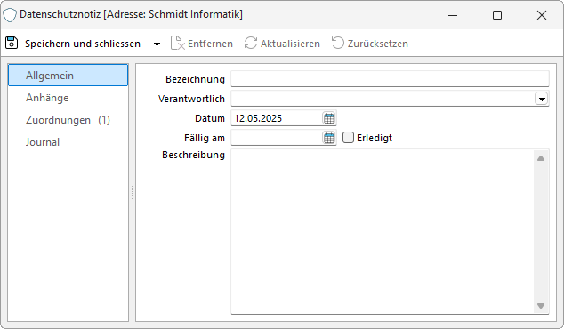Screen dimensions: 564x329
Task: Open calendar picker for Datum field
Action: (x=329, y=118)
